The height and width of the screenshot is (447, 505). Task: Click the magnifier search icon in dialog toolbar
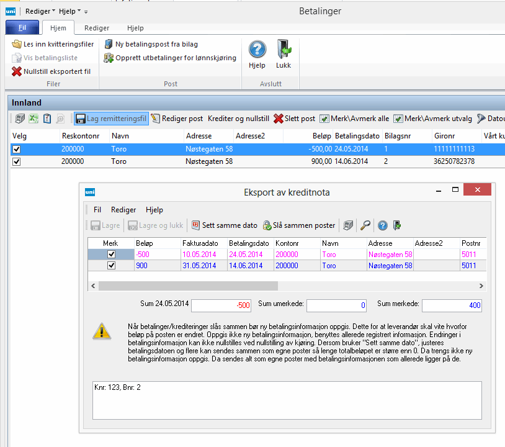coord(366,225)
